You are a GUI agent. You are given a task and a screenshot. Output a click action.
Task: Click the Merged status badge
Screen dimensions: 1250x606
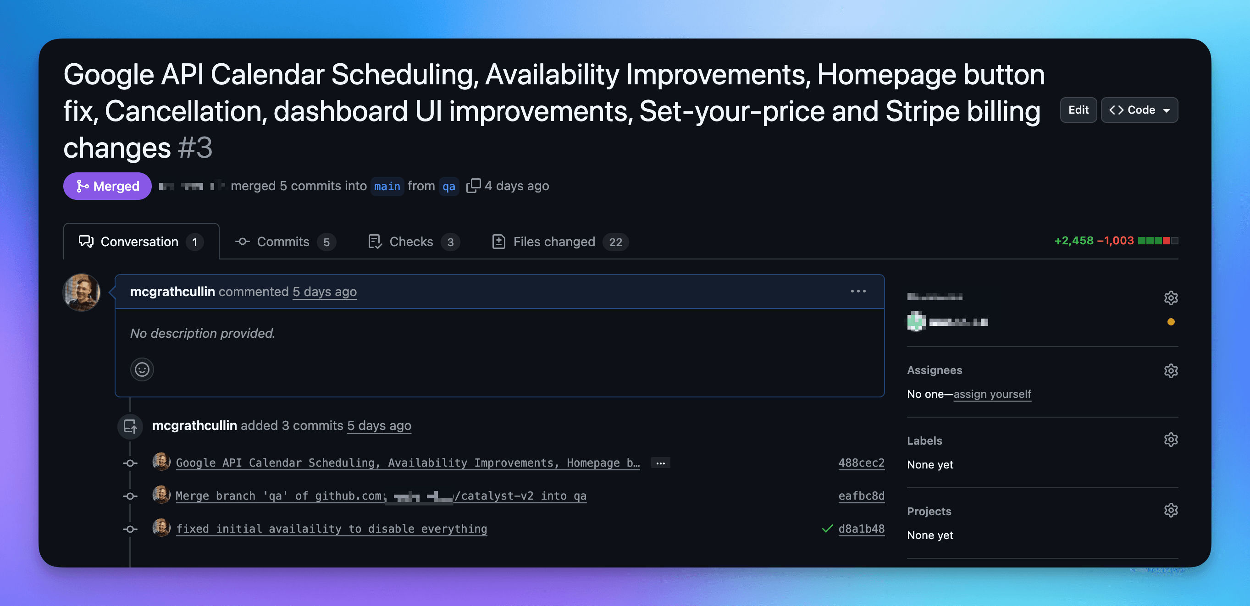click(x=107, y=185)
